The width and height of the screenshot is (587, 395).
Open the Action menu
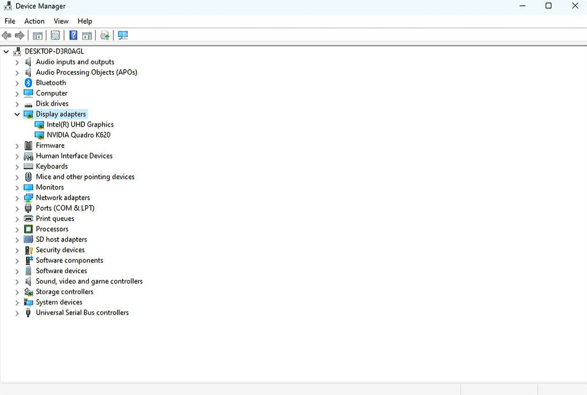click(x=35, y=21)
